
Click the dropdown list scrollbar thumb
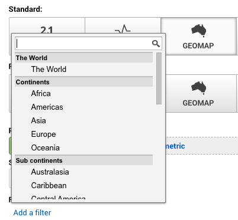pyautogui.click(x=159, y=78)
